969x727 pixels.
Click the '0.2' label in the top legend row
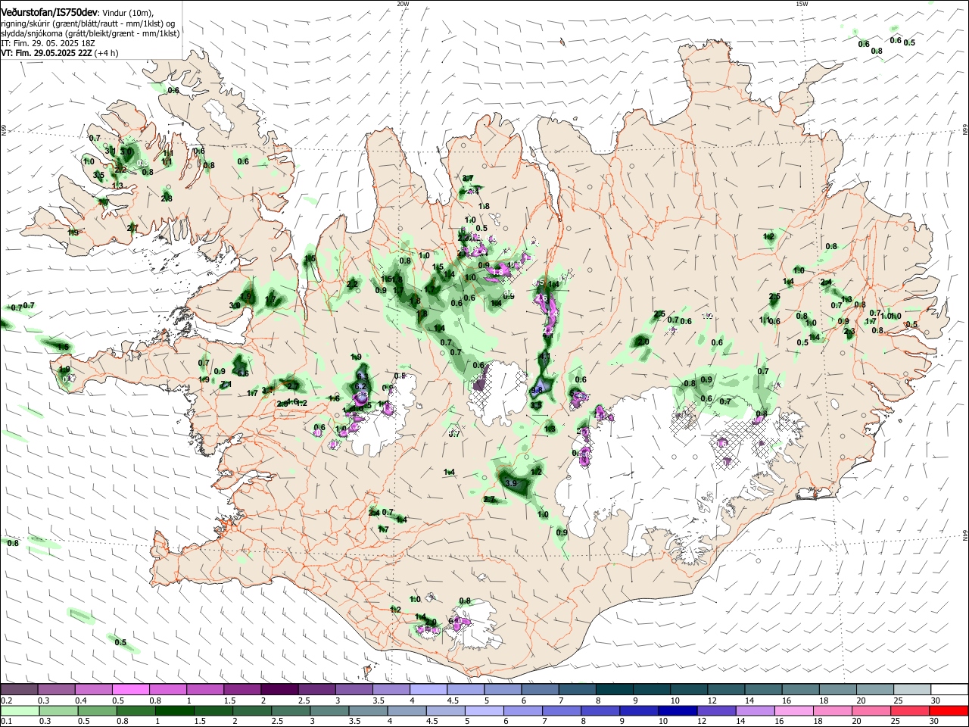pyautogui.click(x=6, y=700)
